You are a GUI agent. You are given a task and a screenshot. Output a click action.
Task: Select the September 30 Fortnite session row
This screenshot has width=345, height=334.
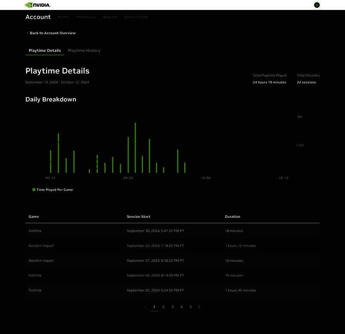(172, 231)
